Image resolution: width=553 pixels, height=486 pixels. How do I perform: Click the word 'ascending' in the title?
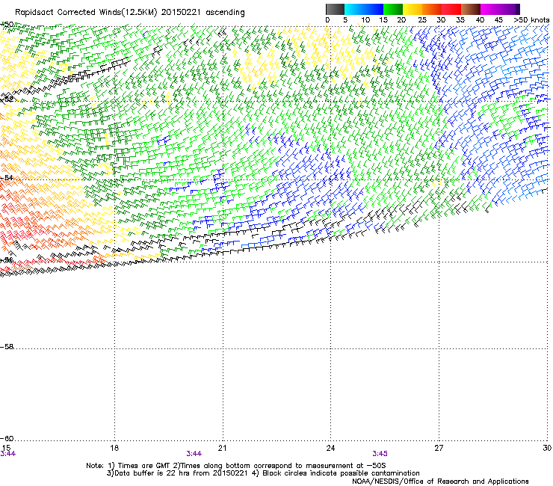click(225, 13)
